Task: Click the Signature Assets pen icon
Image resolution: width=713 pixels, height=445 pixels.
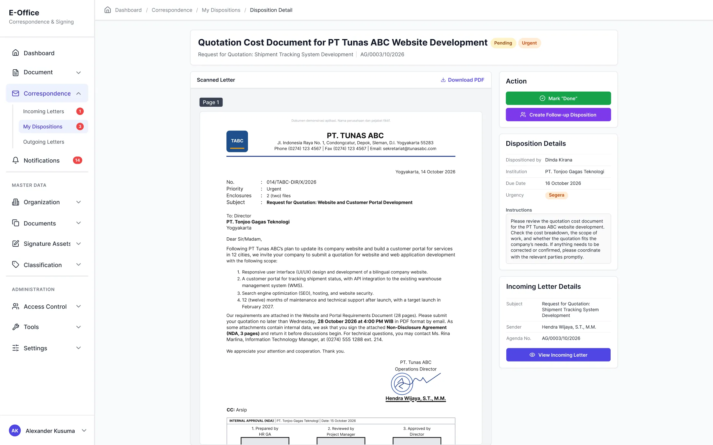Action: [x=15, y=243]
